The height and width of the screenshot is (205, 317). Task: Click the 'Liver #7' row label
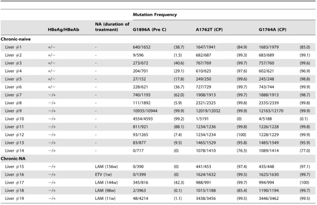(x=13, y=95)
